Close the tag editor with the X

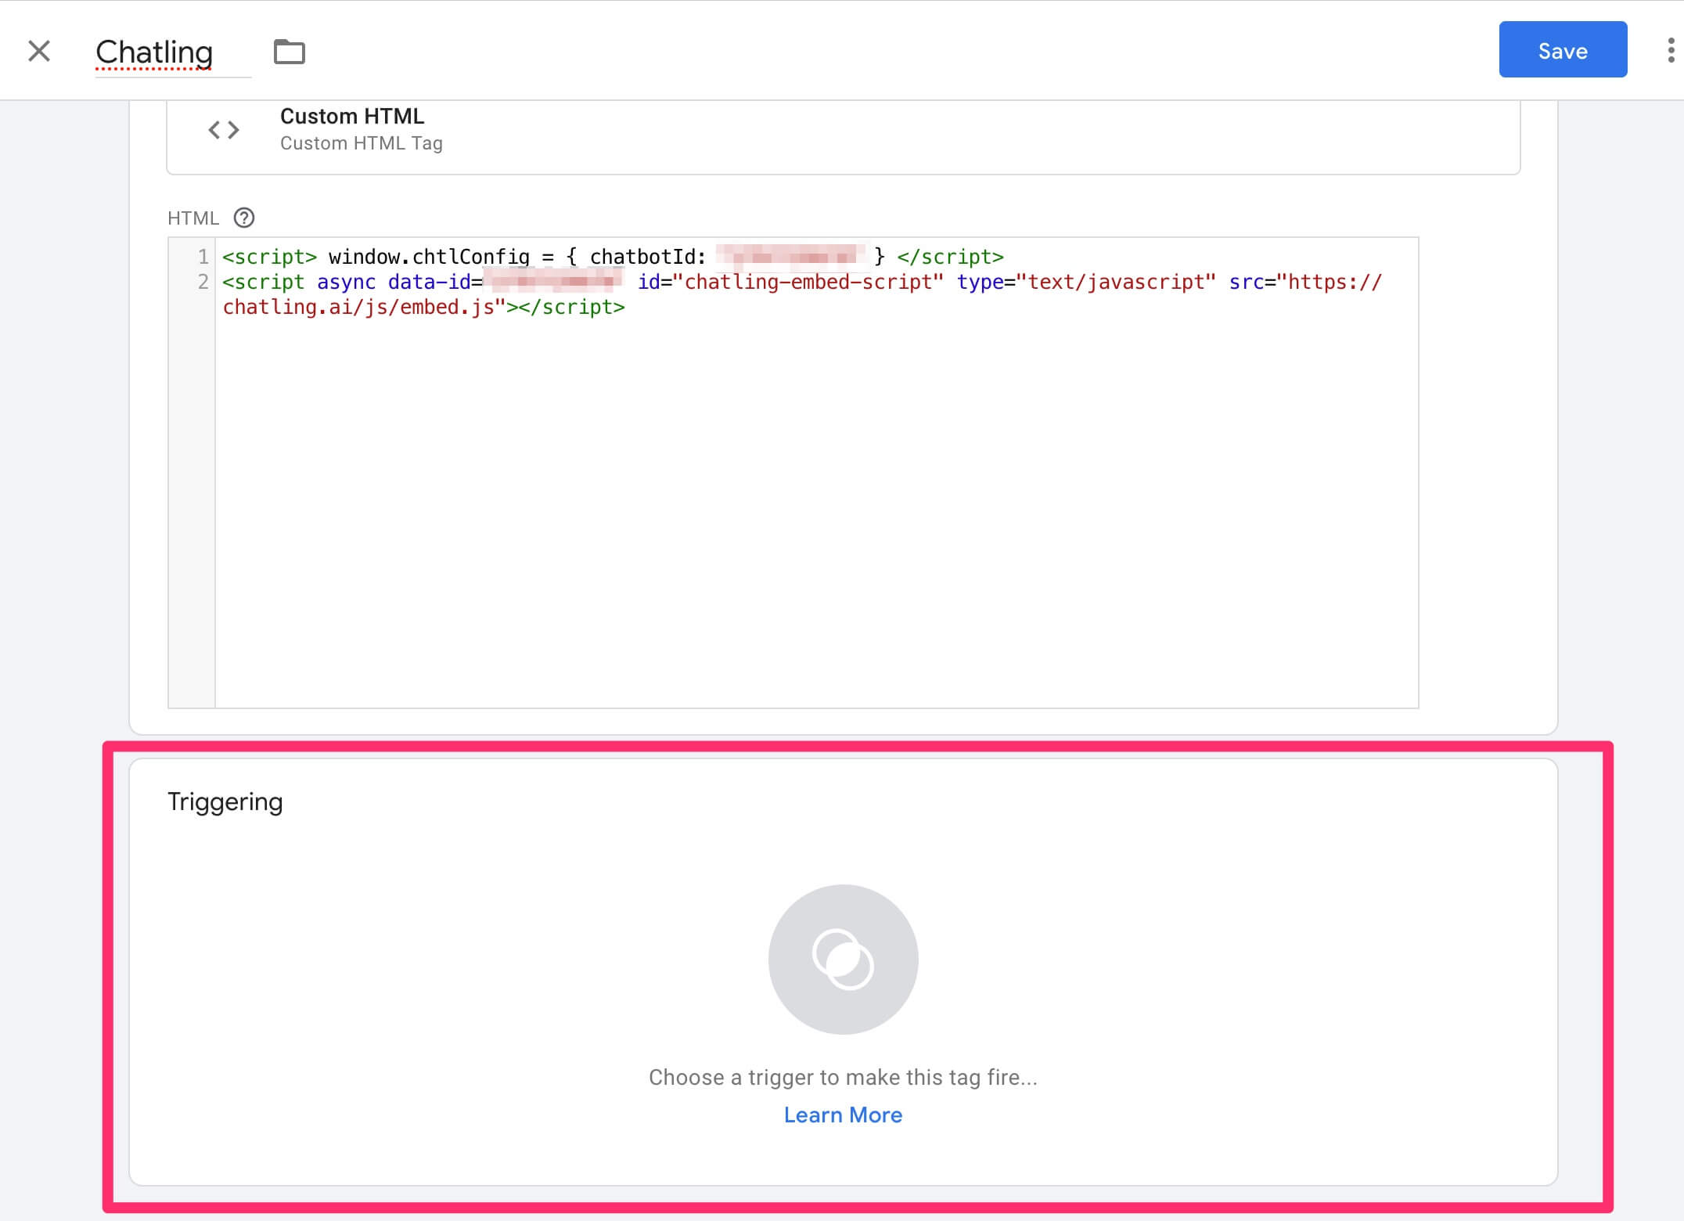(39, 52)
